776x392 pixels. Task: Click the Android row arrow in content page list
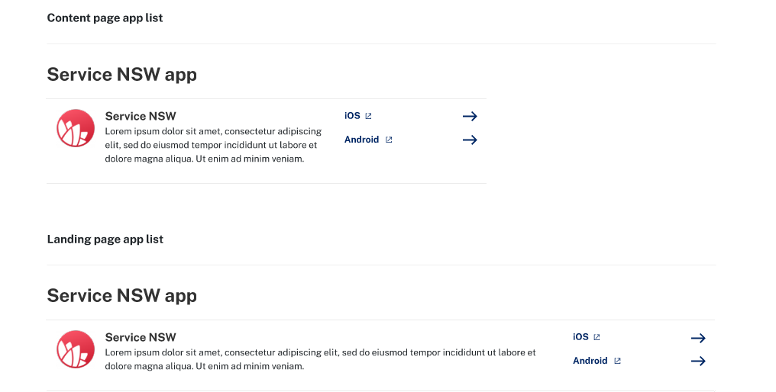tap(470, 140)
